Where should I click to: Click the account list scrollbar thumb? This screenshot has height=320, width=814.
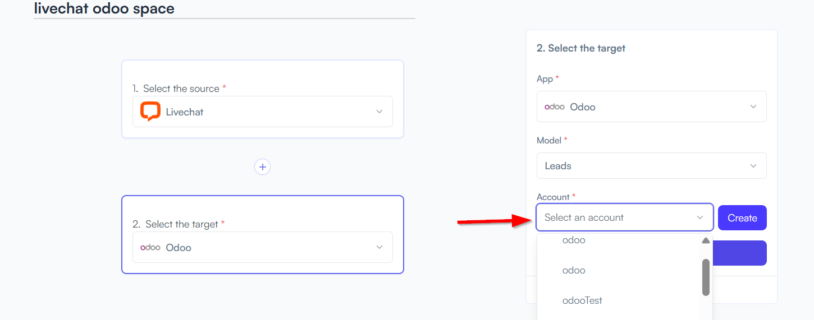(x=706, y=277)
